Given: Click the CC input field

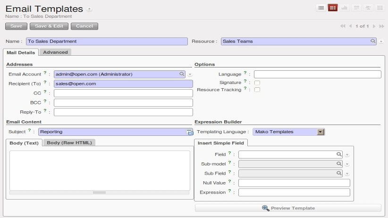Looking at the screenshot, I should (123, 93).
